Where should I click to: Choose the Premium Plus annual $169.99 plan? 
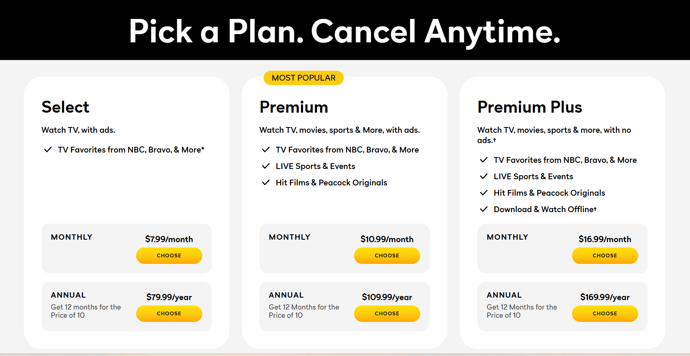(605, 313)
